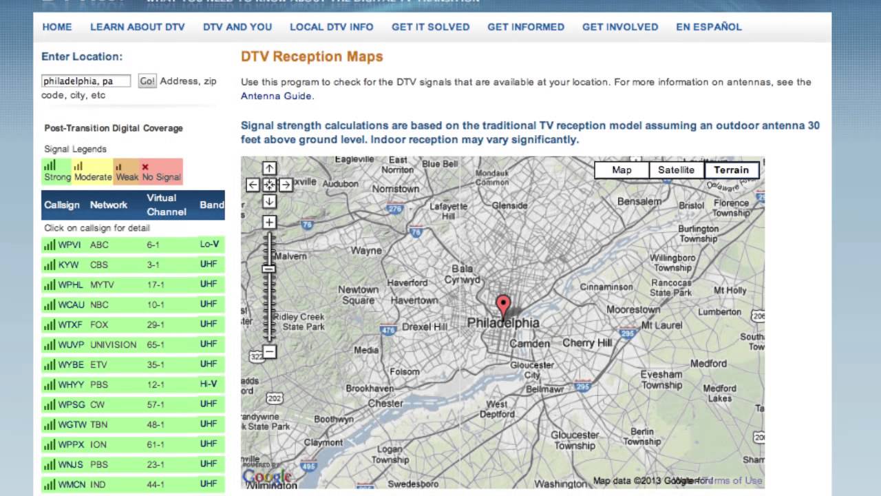
Task: Open WTXF callsign details
Action: (x=71, y=324)
